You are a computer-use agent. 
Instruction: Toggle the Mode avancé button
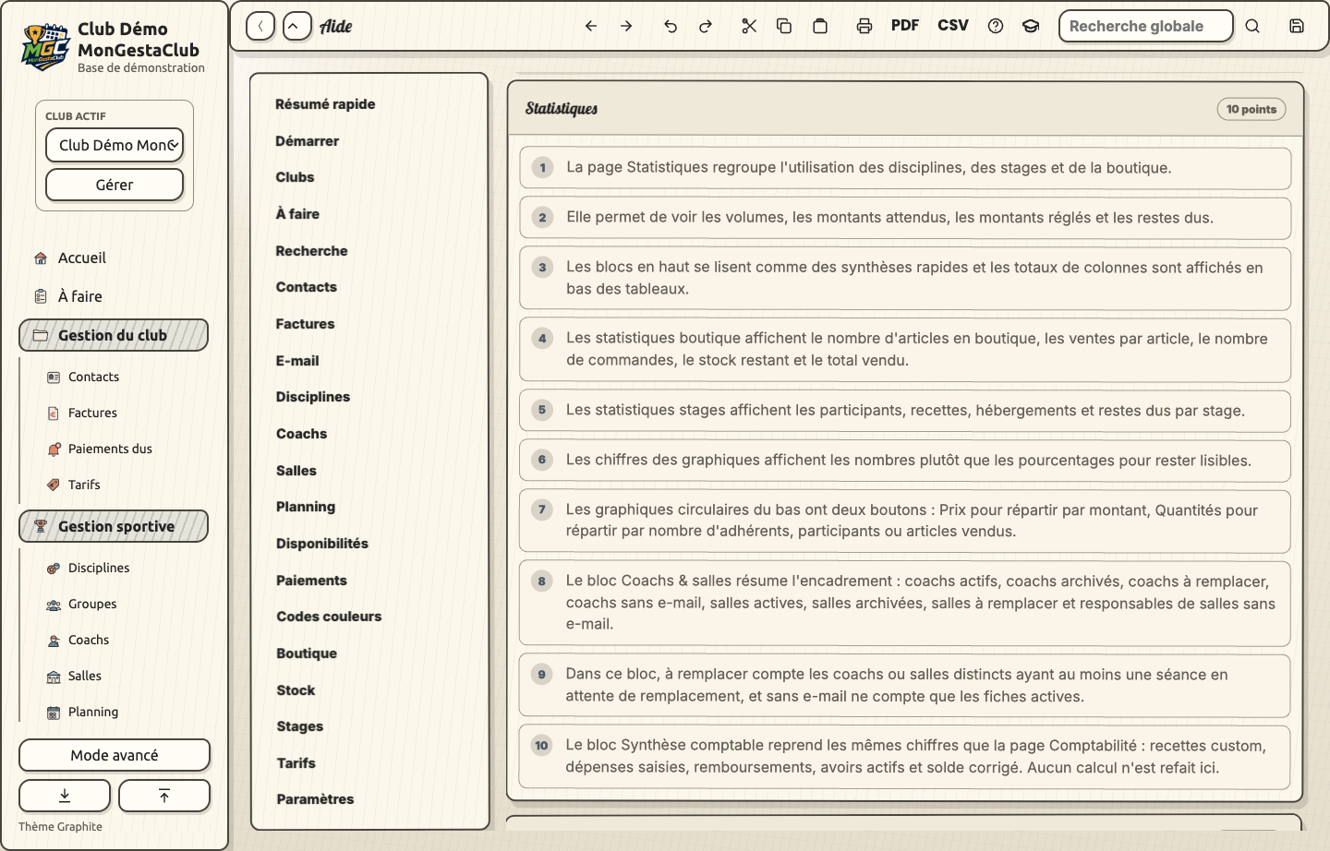click(x=115, y=755)
